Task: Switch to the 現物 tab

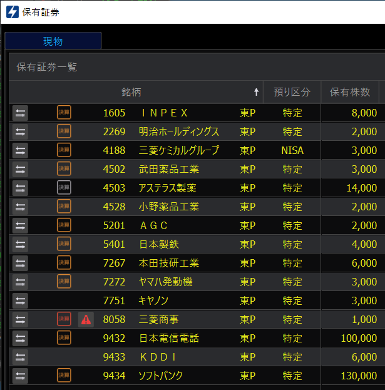Action: point(53,41)
